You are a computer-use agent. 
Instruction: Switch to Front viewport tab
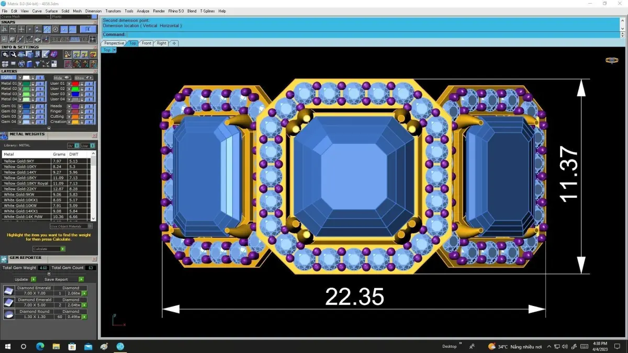coord(147,43)
